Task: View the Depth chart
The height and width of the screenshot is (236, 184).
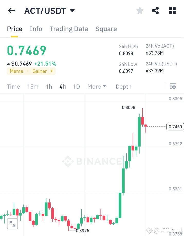Action: tap(123, 87)
